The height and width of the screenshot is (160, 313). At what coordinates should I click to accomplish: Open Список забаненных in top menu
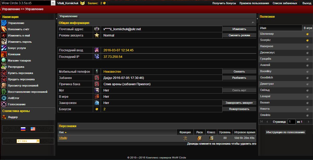[285, 3]
